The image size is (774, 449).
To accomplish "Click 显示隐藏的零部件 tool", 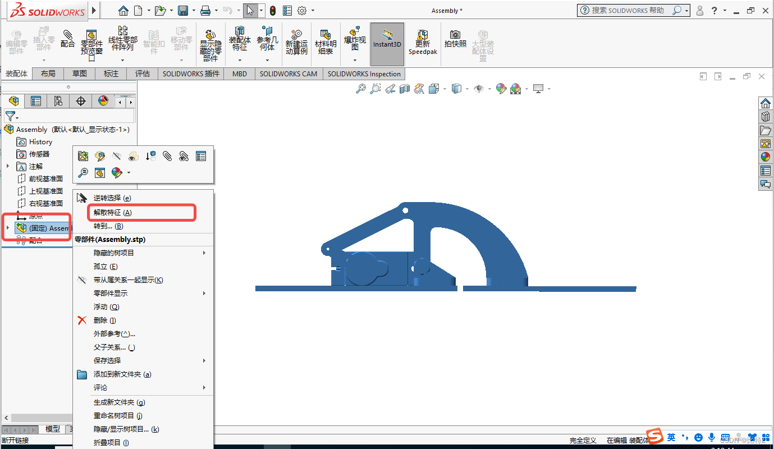I will (x=210, y=45).
